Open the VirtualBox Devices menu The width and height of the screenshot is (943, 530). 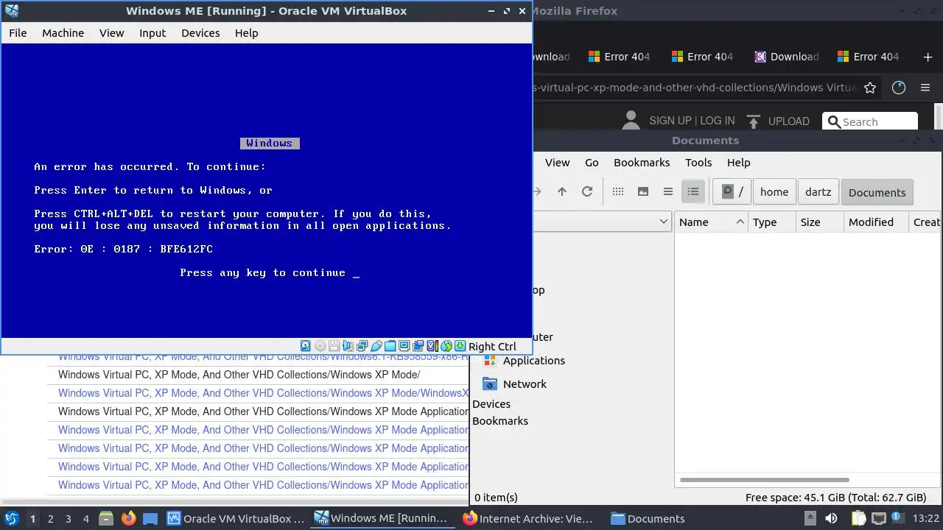[200, 33]
